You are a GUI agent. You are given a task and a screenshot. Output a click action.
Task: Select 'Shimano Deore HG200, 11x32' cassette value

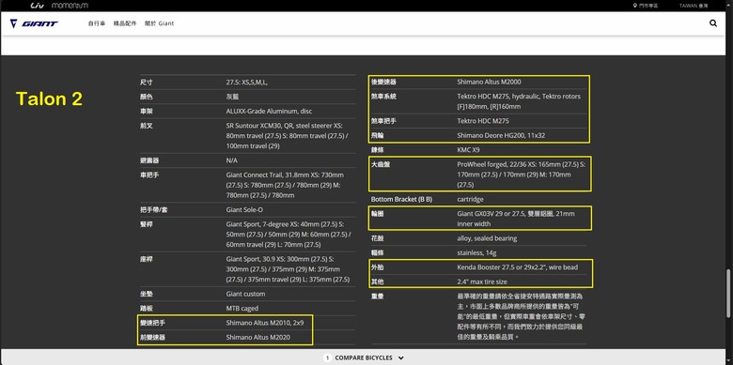click(501, 135)
